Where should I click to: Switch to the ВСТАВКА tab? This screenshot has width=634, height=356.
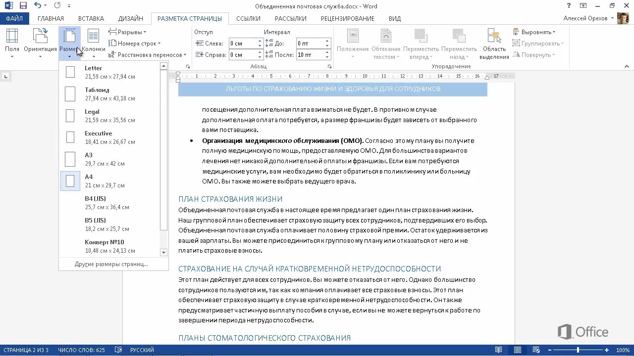pos(91,18)
